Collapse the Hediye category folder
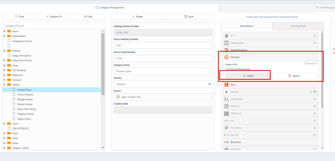The height and width of the screenshot is (161, 335). pyautogui.click(x=4, y=85)
